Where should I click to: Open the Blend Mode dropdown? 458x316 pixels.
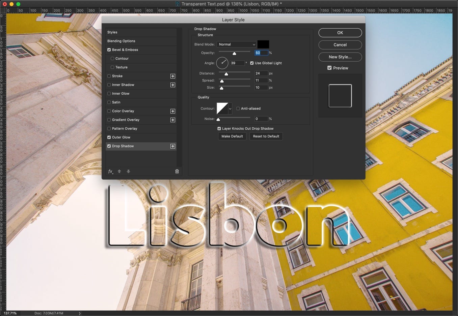237,44
